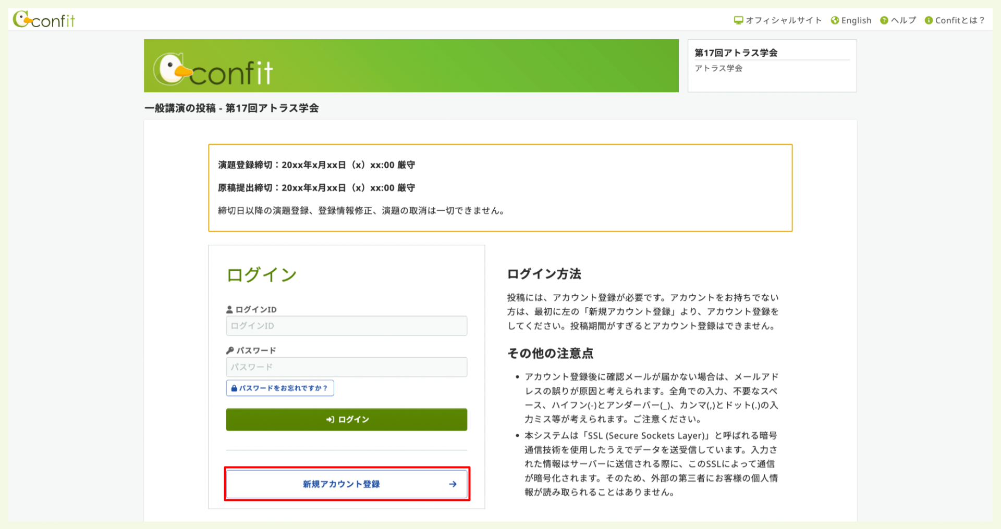Focus the ログインID input field
The image size is (1001, 529).
click(x=346, y=326)
